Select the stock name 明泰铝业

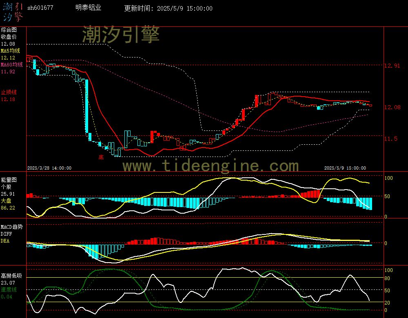[89, 7]
